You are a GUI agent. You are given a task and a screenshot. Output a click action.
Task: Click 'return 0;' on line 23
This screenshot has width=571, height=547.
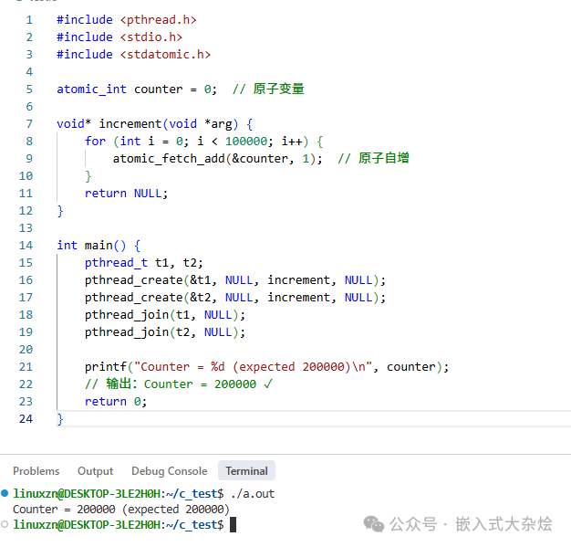(x=116, y=402)
